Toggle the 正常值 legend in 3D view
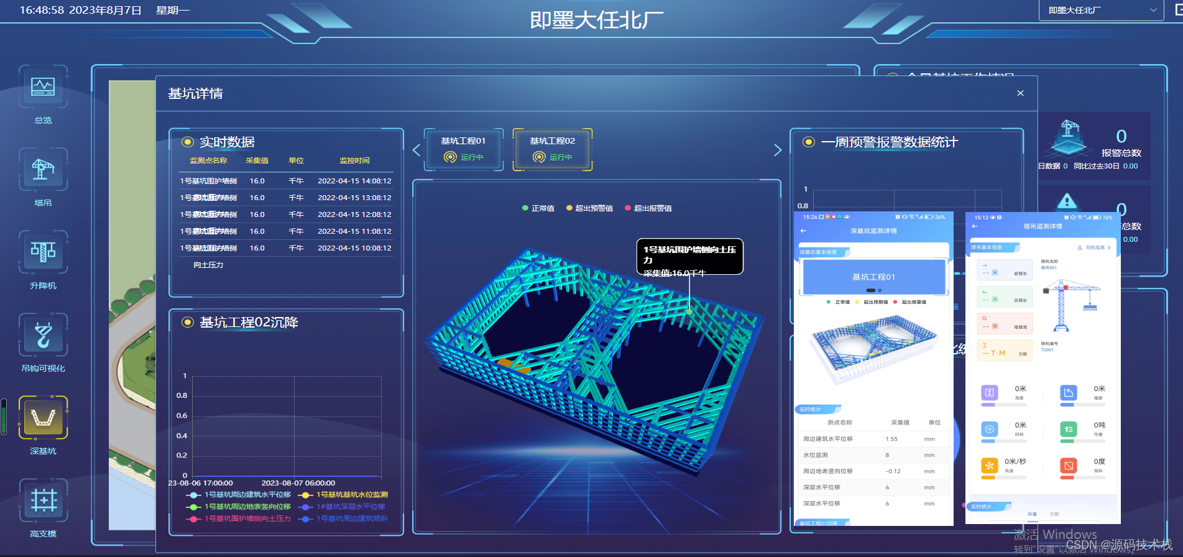Image resolution: width=1183 pixels, height=557 pixels. coord(538,208)
